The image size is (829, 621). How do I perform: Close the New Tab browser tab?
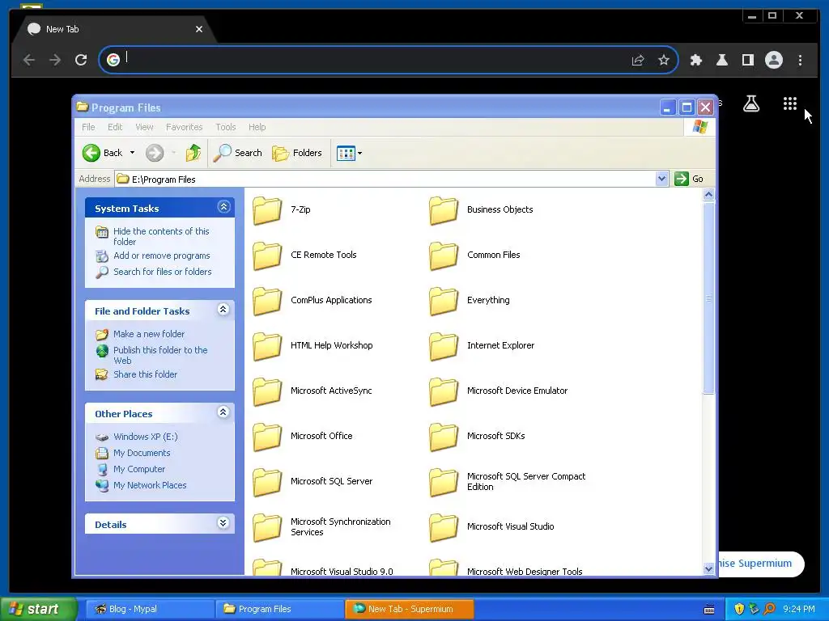199,29
